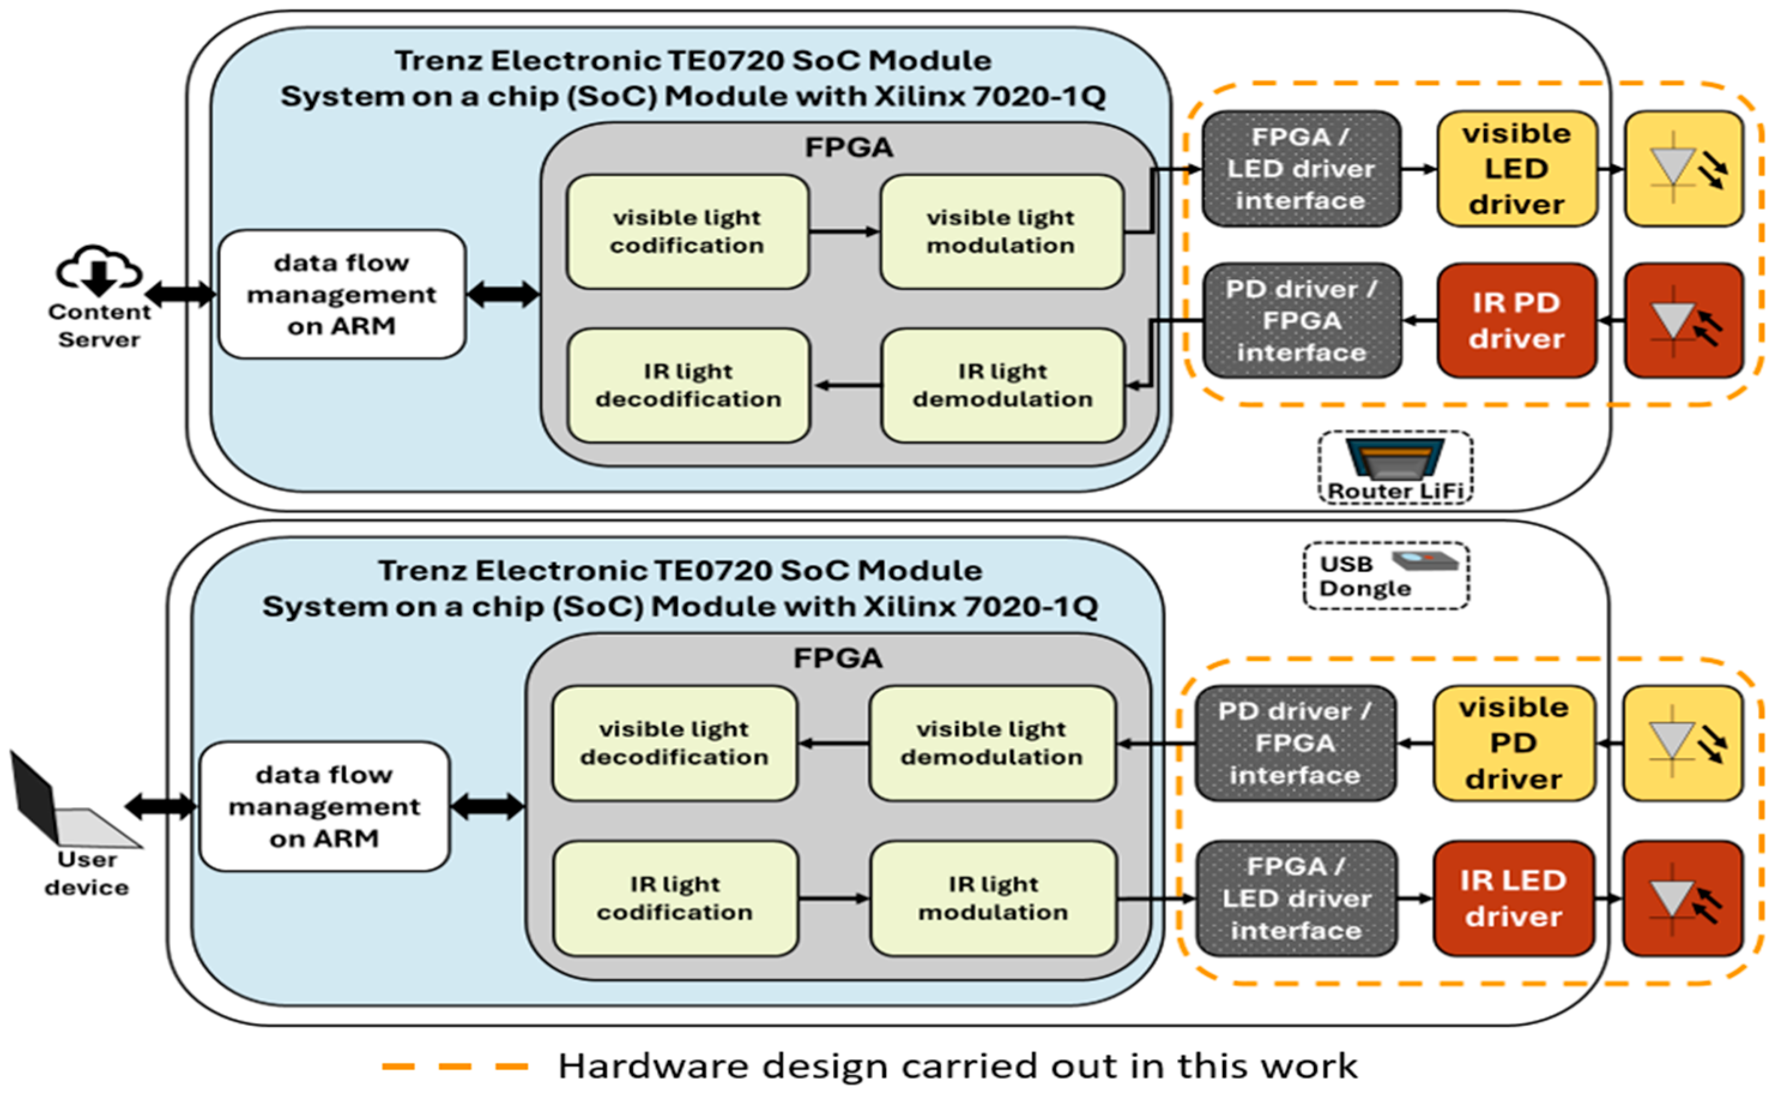Screen dimensions: 1778x1096
Task: Click the IR light decodification block
Action: (688, 386)
